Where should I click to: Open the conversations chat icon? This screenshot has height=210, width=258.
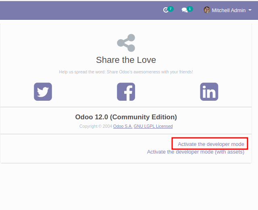point(185,10)
